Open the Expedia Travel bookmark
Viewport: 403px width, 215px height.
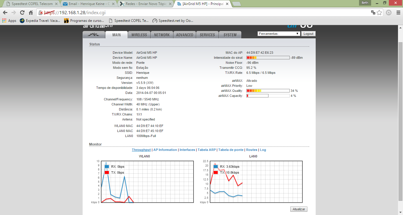click(40, 21)
